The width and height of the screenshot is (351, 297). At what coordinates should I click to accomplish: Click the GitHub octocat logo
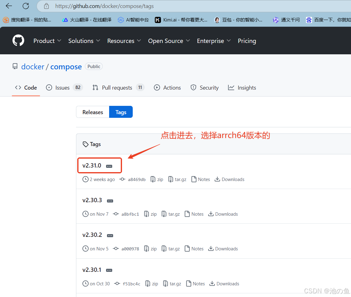pyautogui.click(x=18, y=40)
